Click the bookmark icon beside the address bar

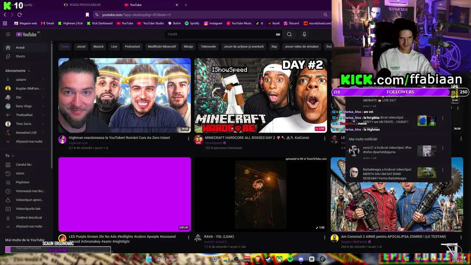click(87, 15)
